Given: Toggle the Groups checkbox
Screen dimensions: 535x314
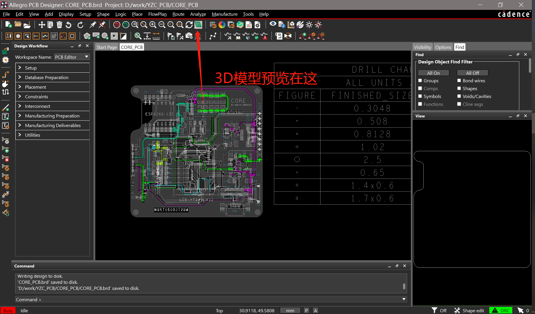Looking at the screenshot, I should click(420, 81).
